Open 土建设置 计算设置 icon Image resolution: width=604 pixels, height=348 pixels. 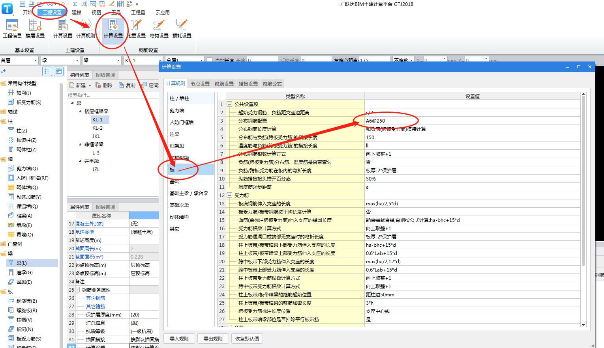pos(63,29)
